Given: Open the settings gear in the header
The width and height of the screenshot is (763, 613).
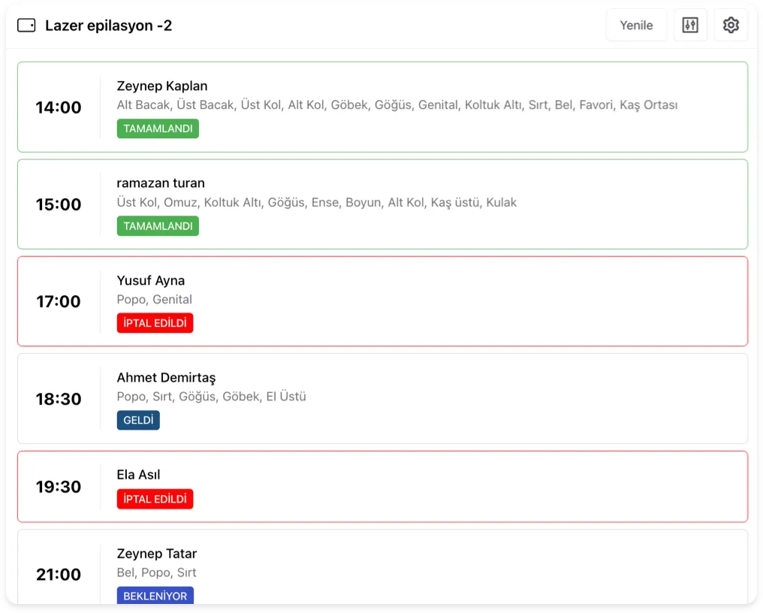Looking at the screenshot, I should point(730,25).
